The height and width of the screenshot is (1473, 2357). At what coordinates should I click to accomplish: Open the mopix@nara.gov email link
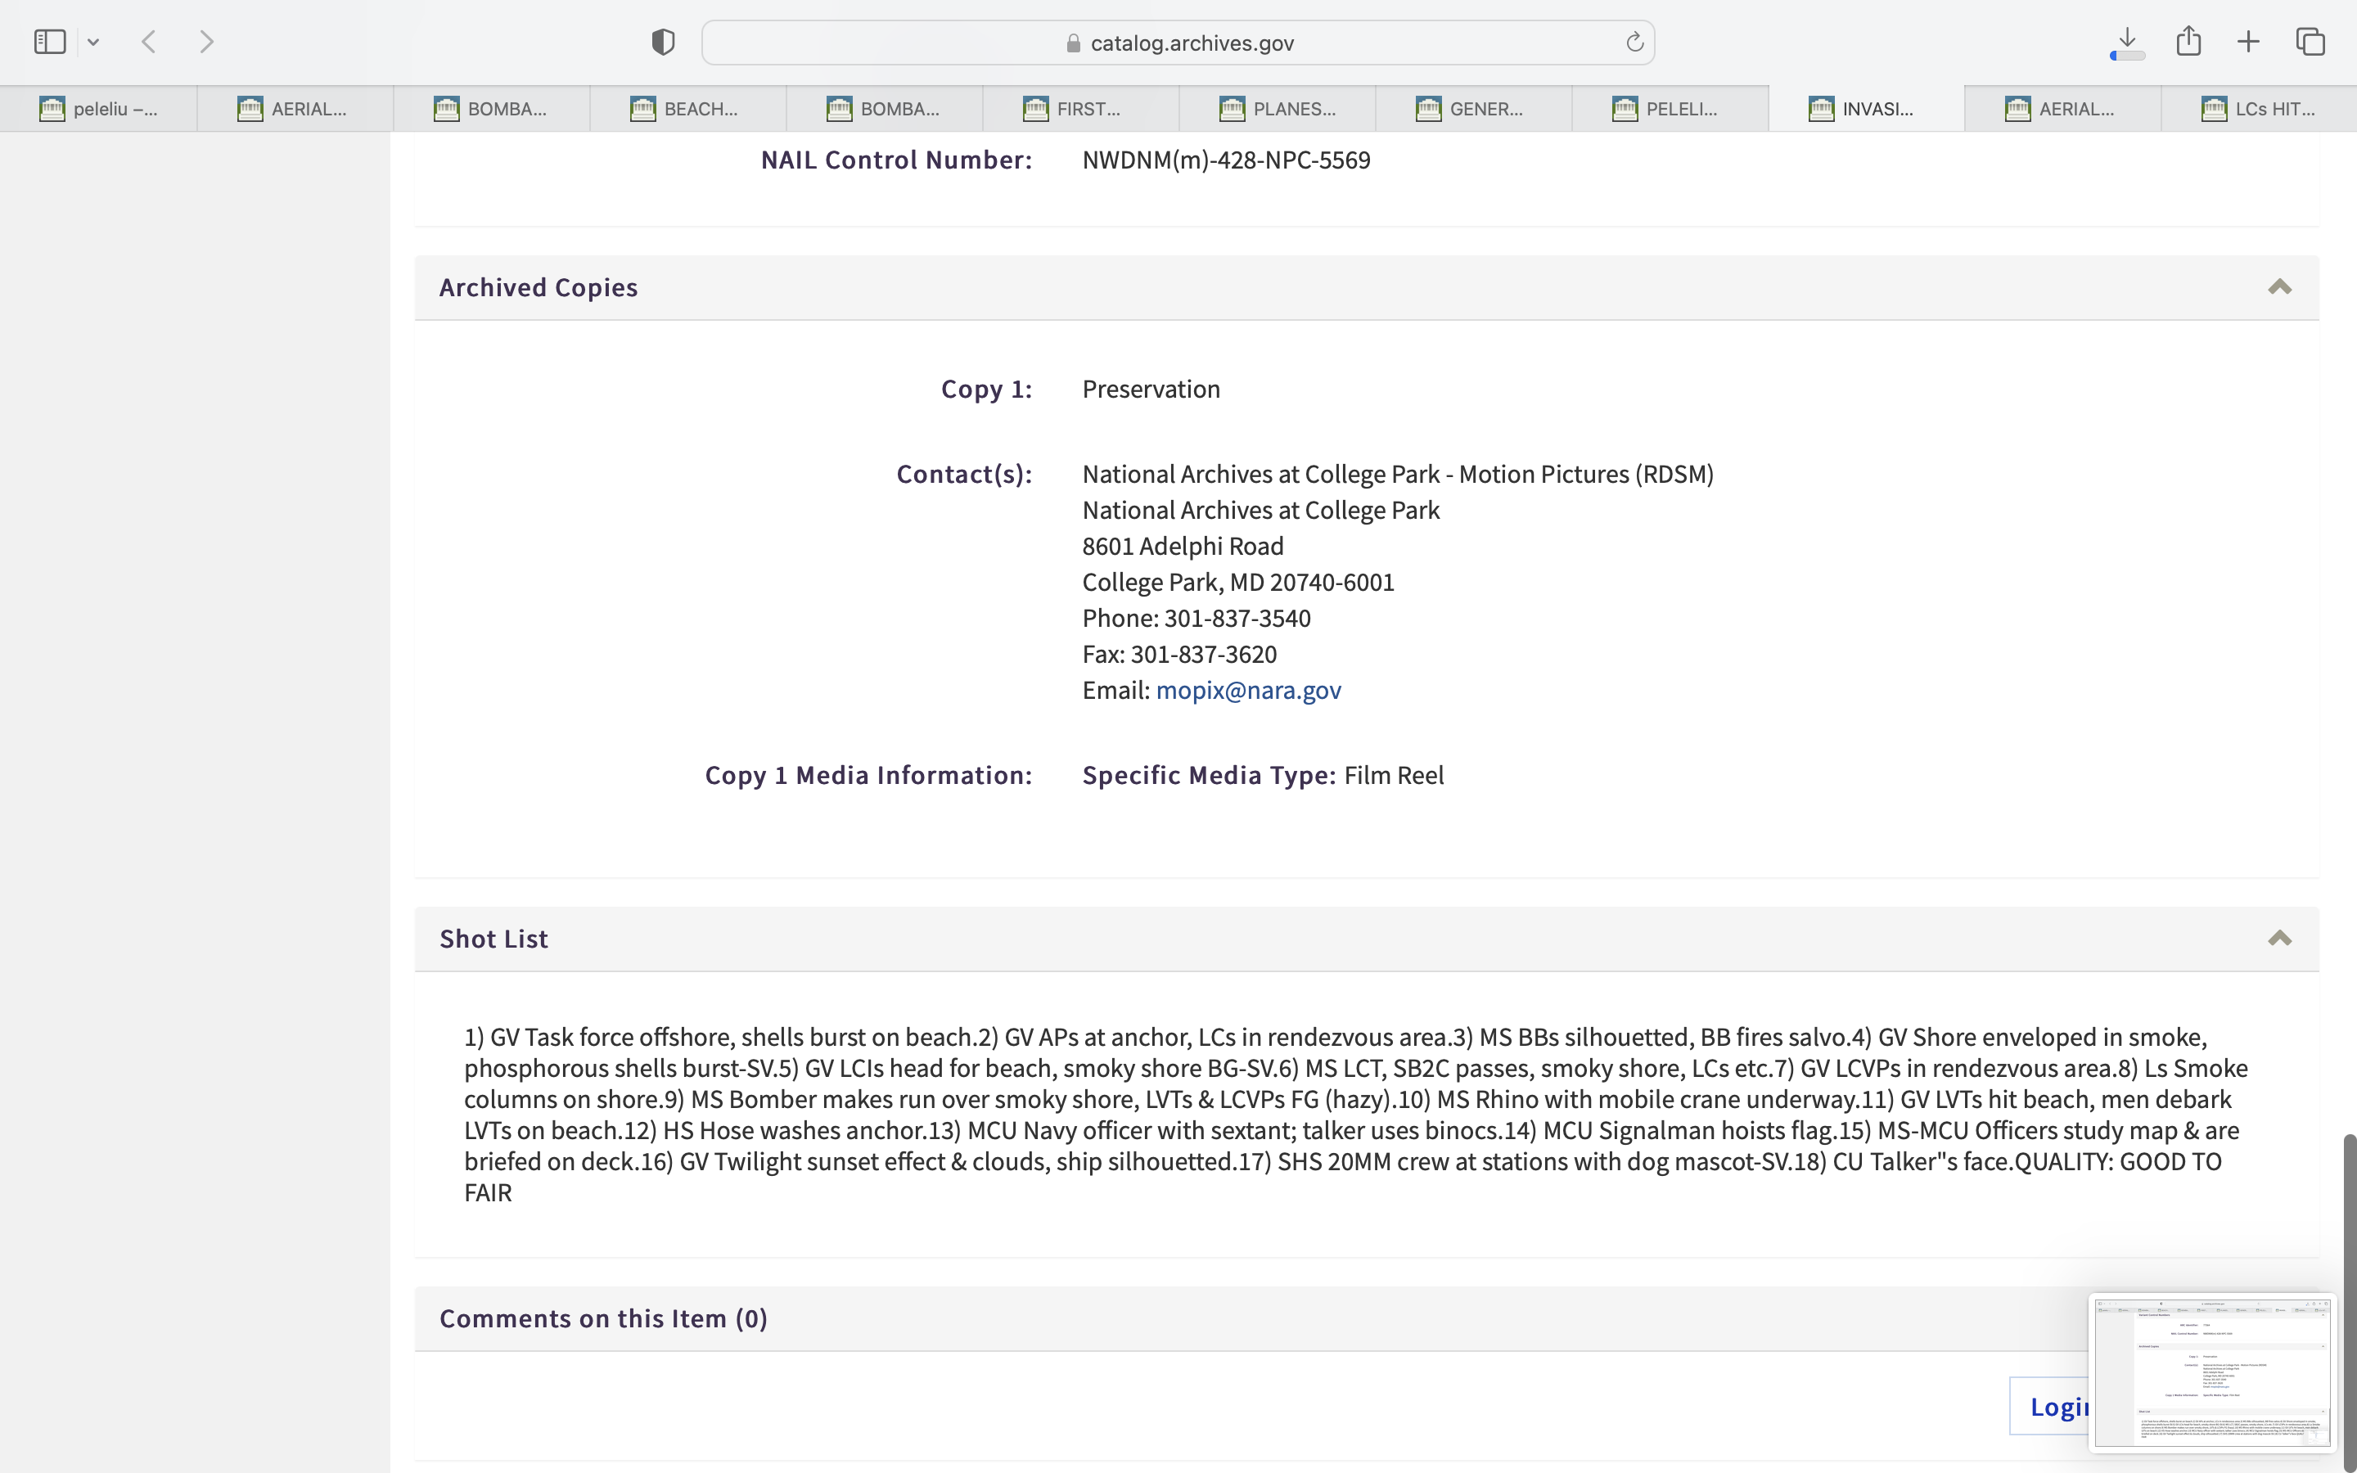pyautogui.click(x=1247, y=691)
